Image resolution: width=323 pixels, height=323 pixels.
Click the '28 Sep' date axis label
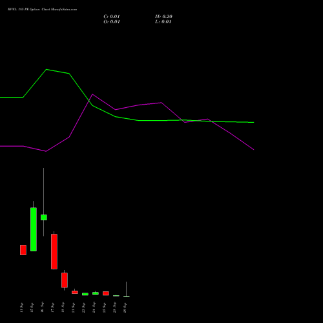point(114,307)
